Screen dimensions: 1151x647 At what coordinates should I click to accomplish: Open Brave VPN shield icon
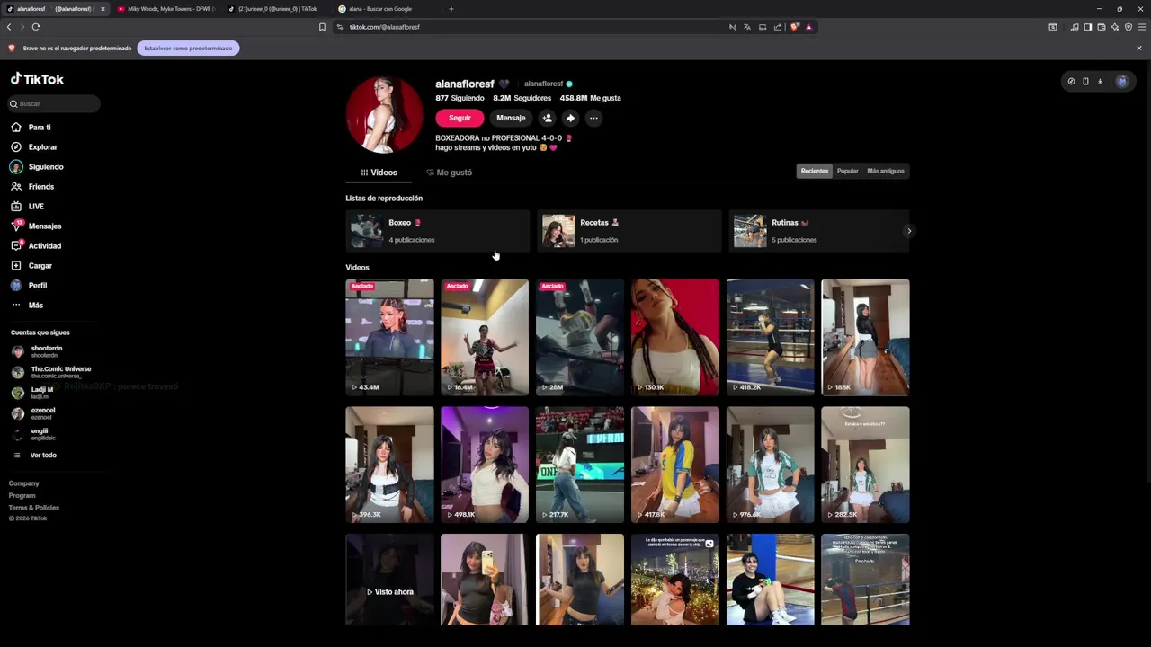click(x=1129, y=27)
